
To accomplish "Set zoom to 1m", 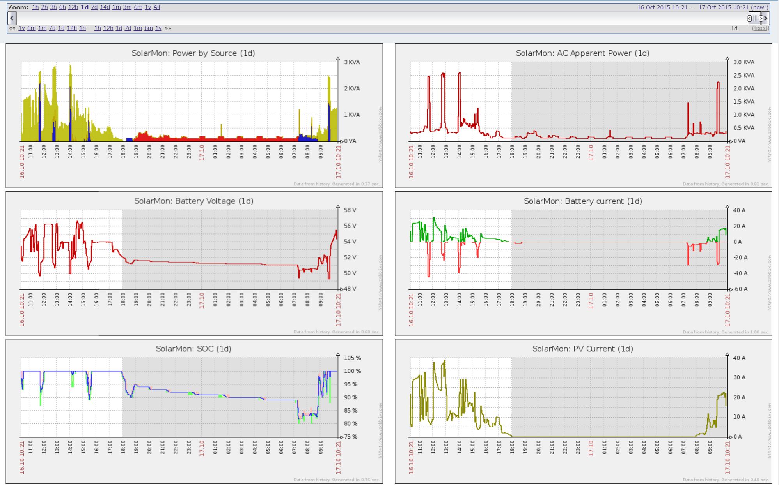I will [x=116, y=7].
